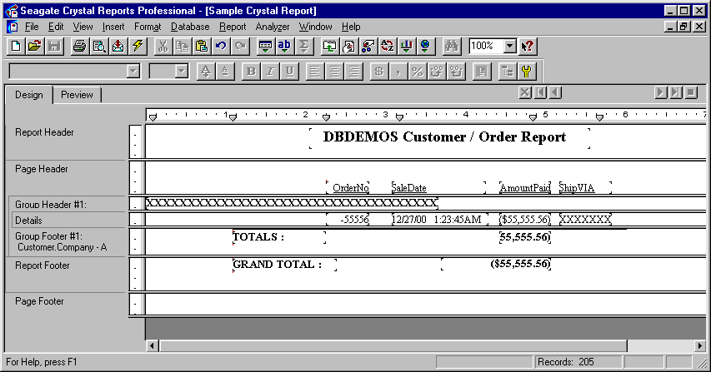Screen dimensions: 711x372
Task: Select the report title DBDEMOS Customer / Order Report
Action: [x=444, y=137]
